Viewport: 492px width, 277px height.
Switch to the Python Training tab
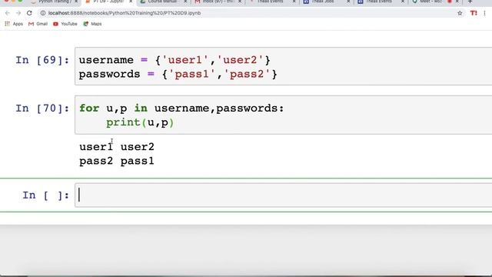pos(55,2)
